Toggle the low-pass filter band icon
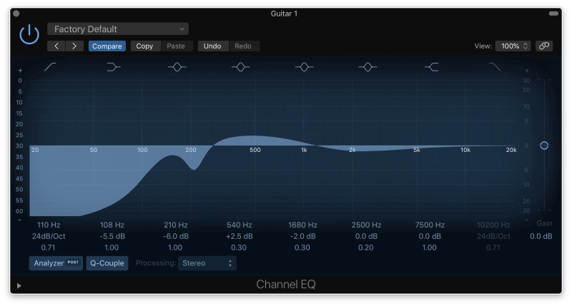 point(495,67)
